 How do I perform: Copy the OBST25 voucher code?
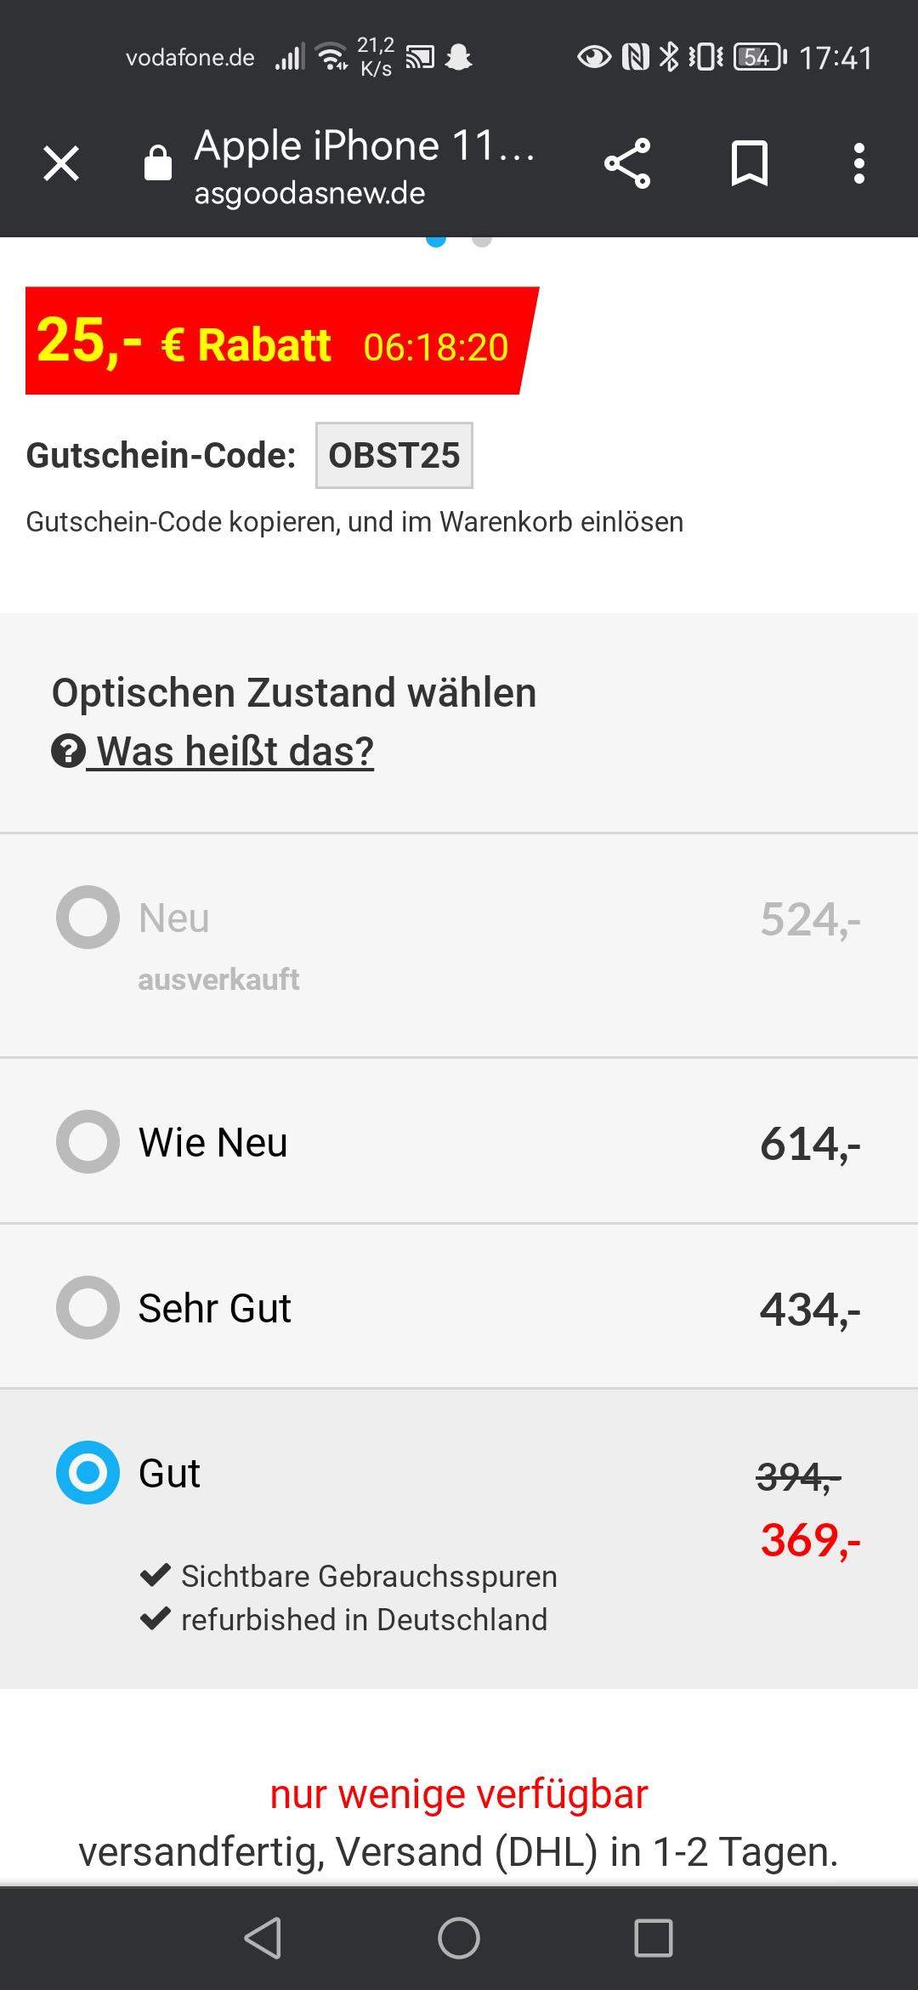[394, 456]
